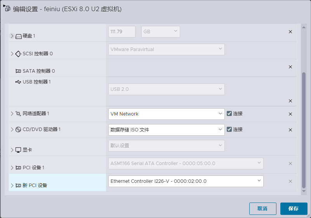
Task: Expand the 显卡 settings row
Action: pyautogui.click(x=12, y=150)
